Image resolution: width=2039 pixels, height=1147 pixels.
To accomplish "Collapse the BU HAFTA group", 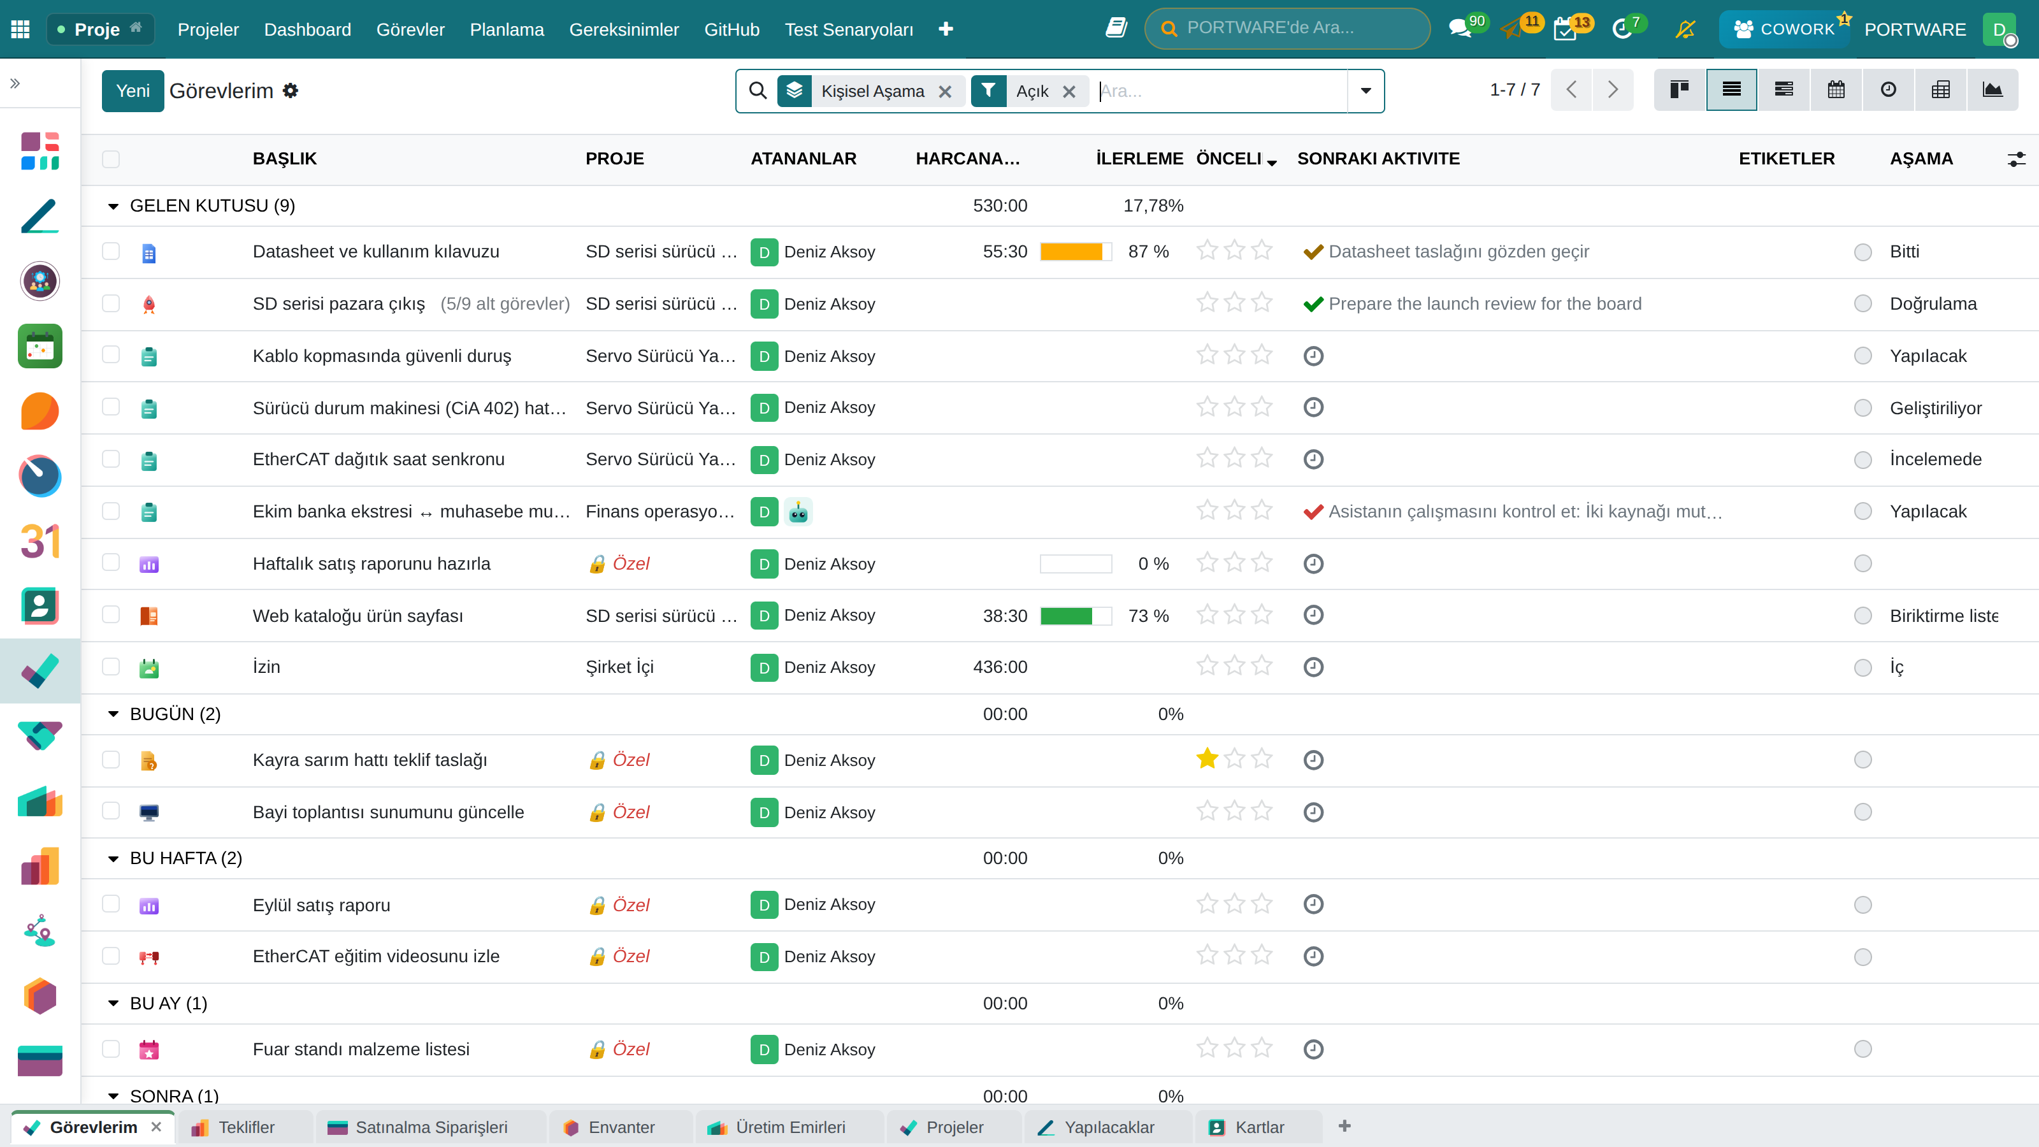I will coord(113,859).
